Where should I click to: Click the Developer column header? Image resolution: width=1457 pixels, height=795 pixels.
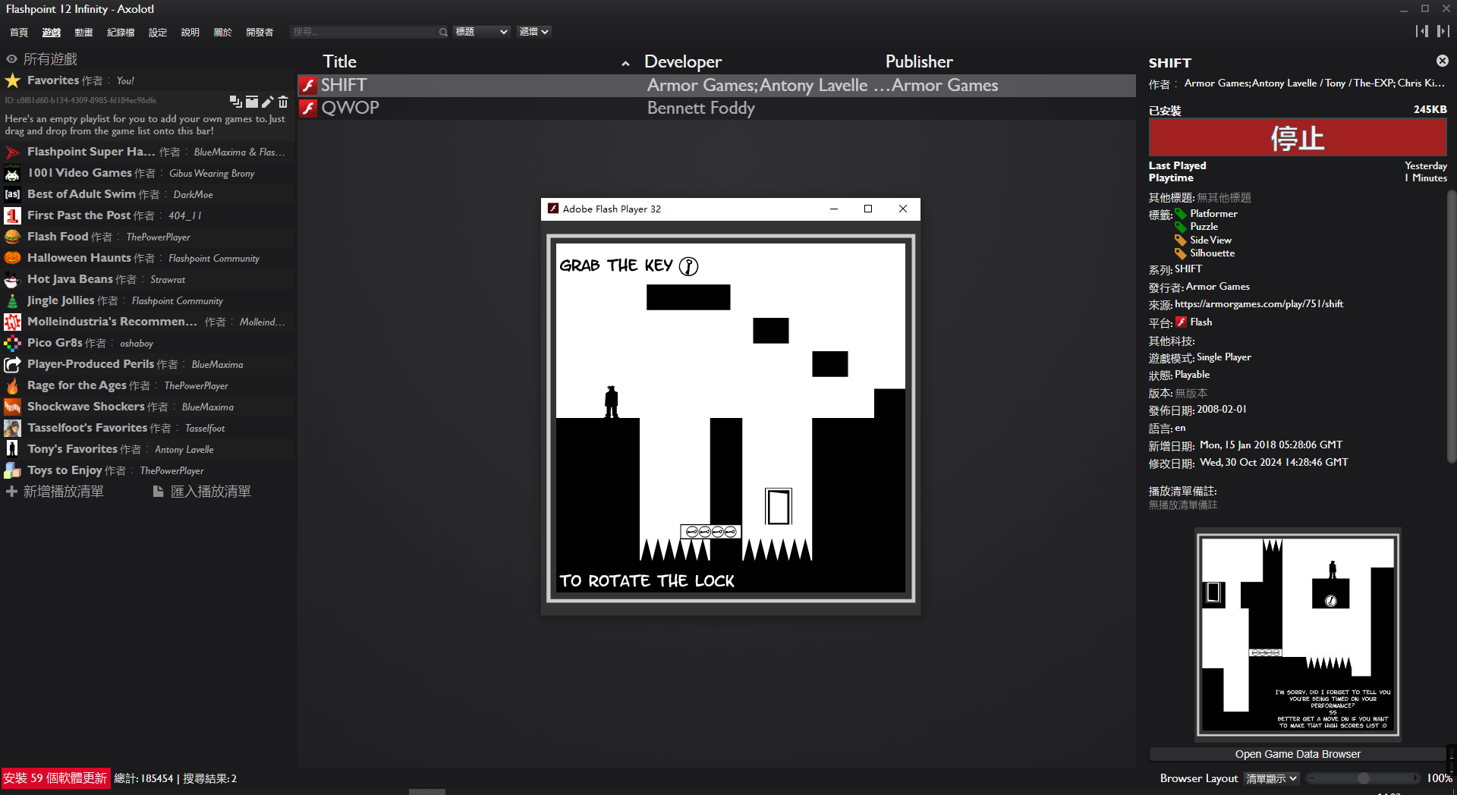click(x=682, y=61)
